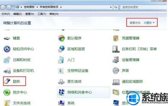
Task: Click the forward navigation arrow
Action: (x=9, y=7)
